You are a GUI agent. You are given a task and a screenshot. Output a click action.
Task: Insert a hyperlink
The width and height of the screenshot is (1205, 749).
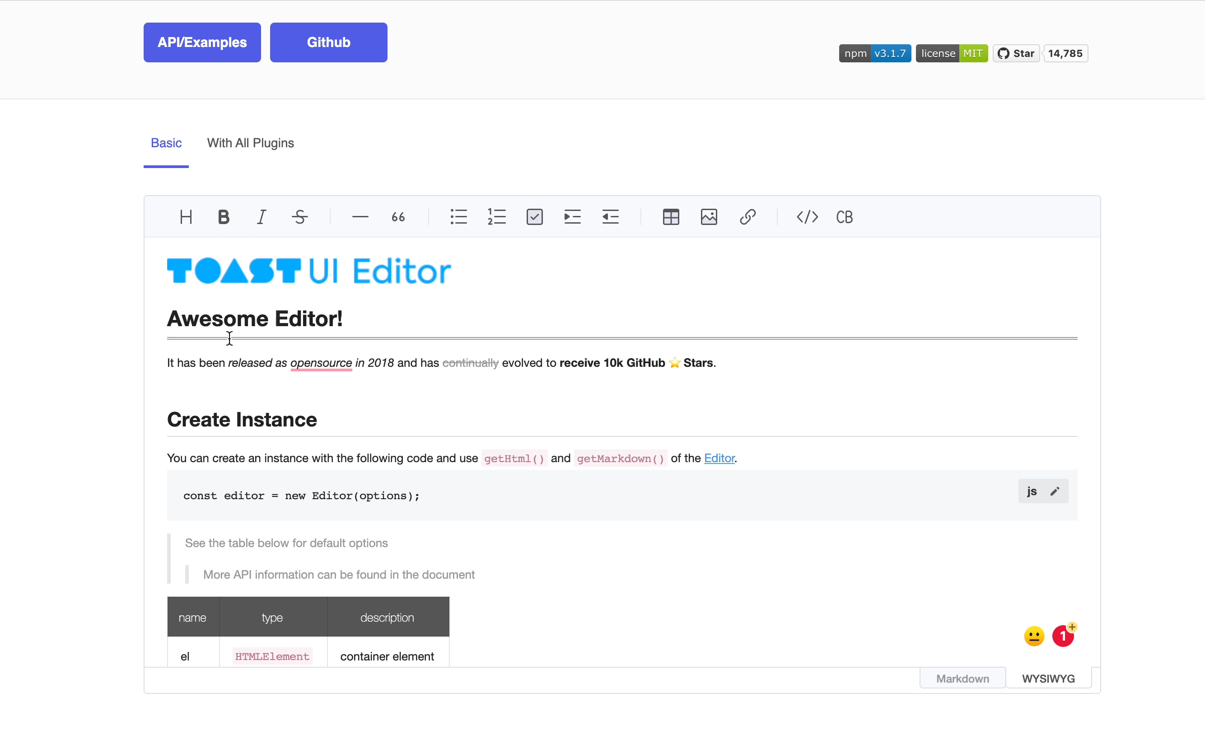click(747, 217)
